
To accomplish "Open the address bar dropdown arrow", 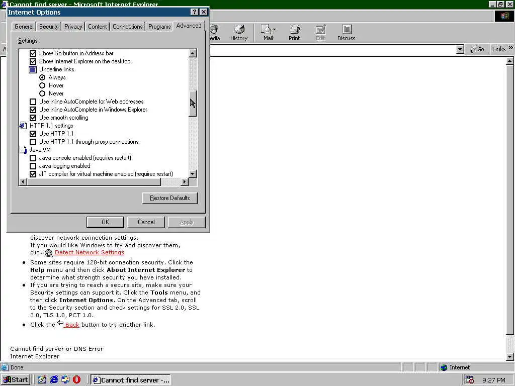I will (x=460, y=49).
